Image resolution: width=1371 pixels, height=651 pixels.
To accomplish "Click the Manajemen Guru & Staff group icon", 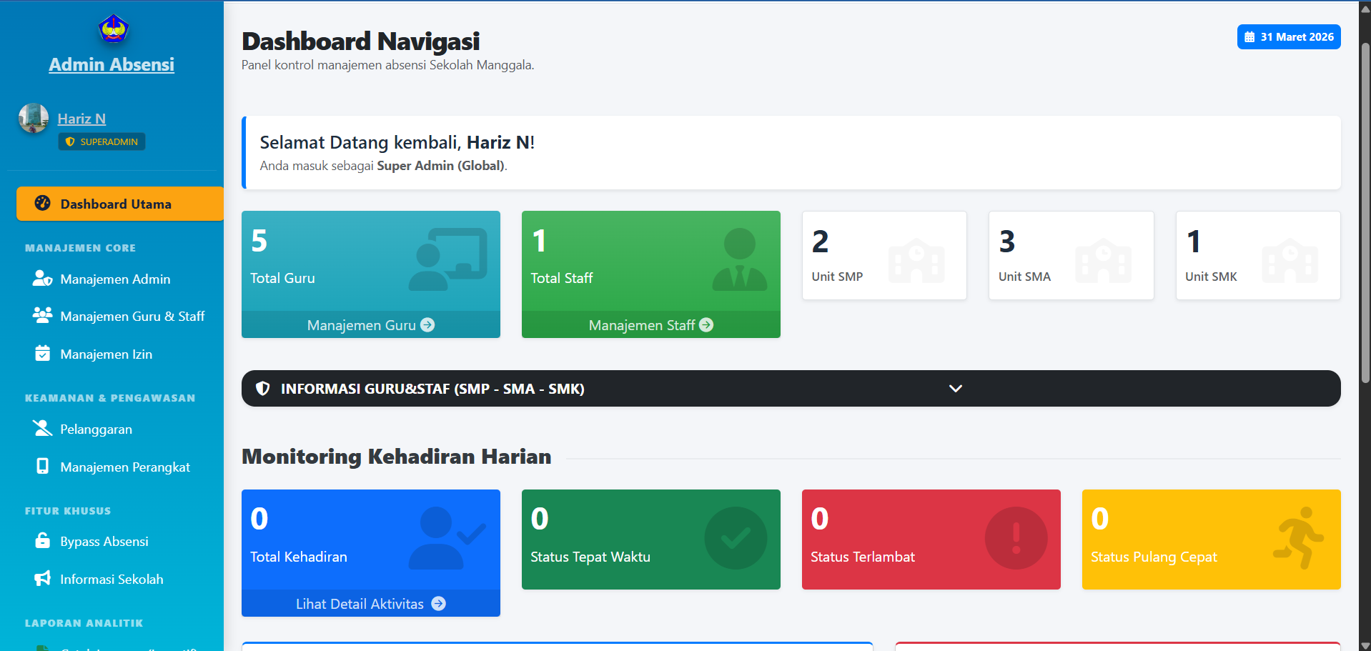I will click(x=42, y=315).
